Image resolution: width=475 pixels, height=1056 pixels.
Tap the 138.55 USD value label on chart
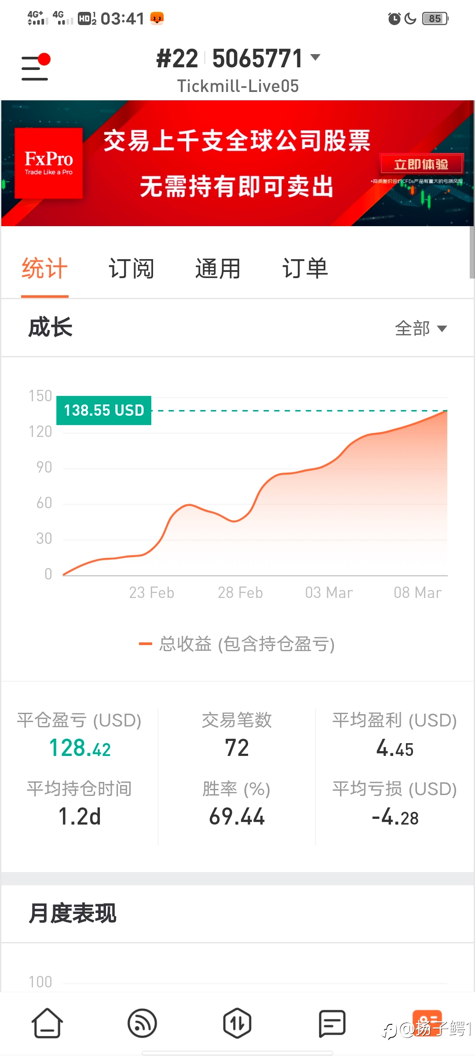point(104,411)
